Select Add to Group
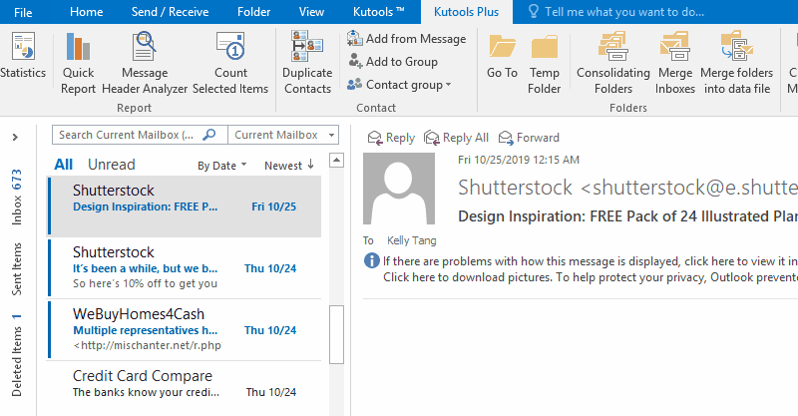This screenshot has height=416, width=798. tap(392, 62)
